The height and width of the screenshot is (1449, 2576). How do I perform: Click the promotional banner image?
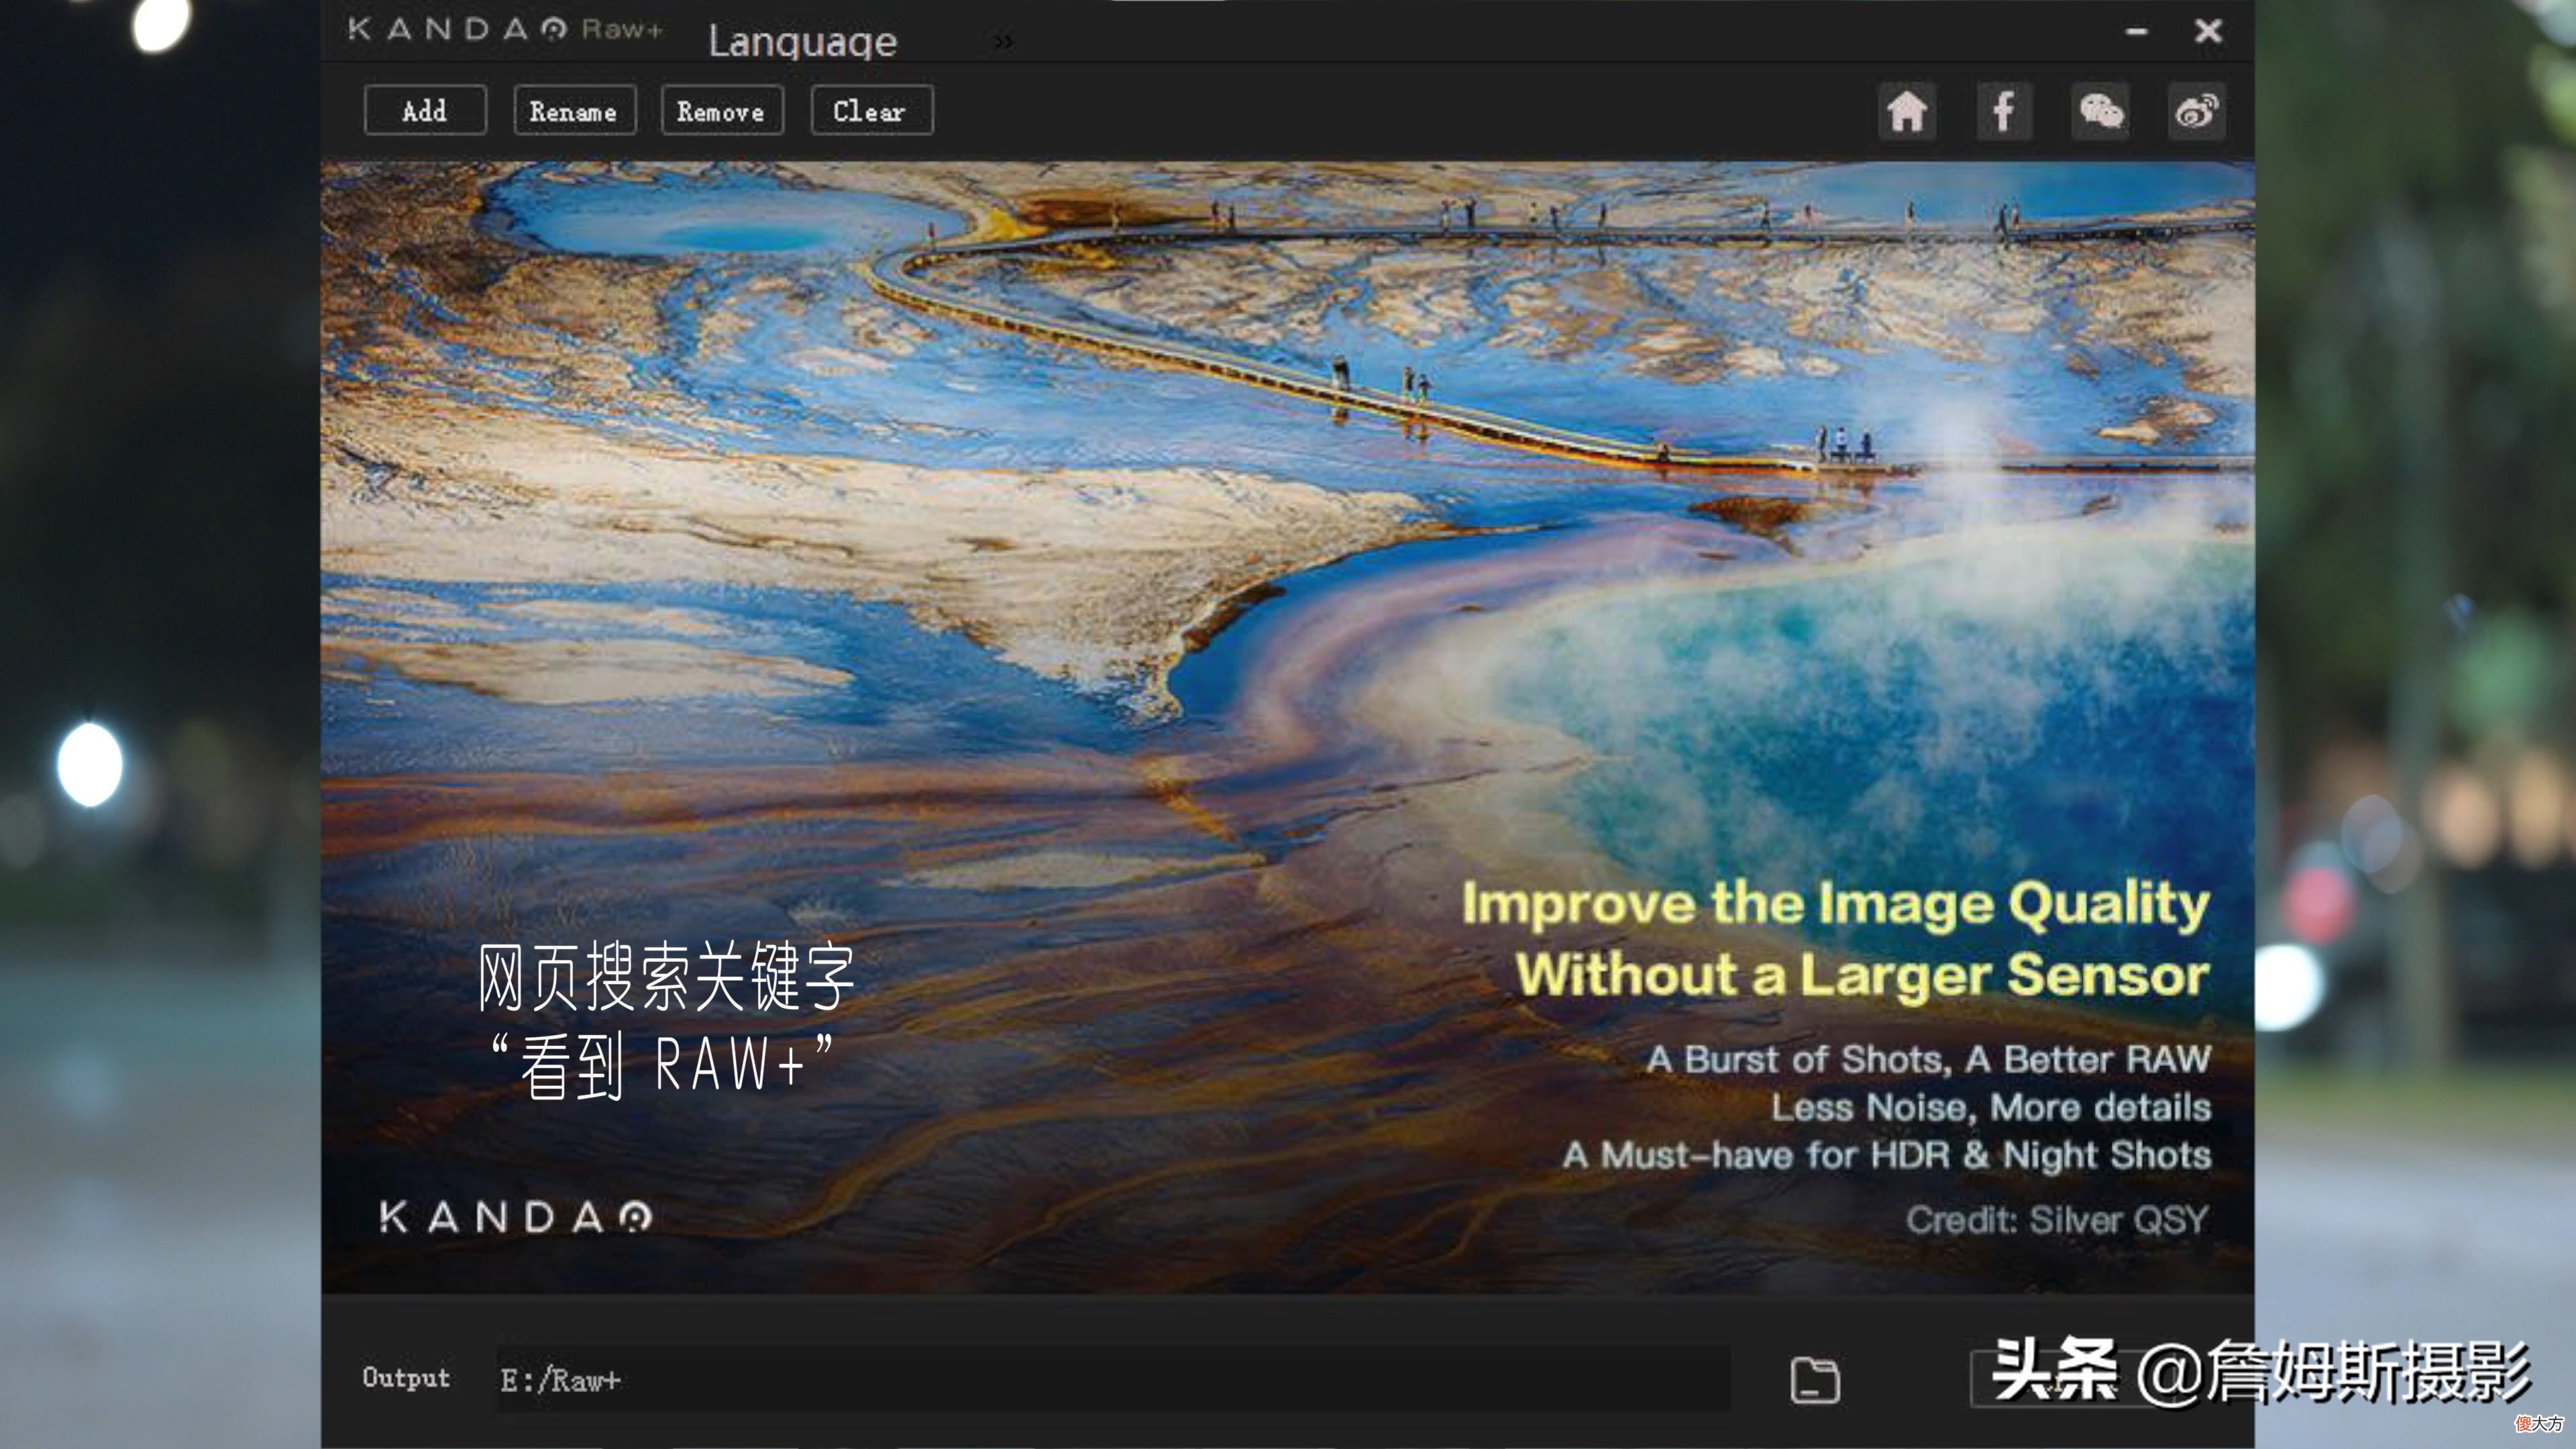(1287, 727)
